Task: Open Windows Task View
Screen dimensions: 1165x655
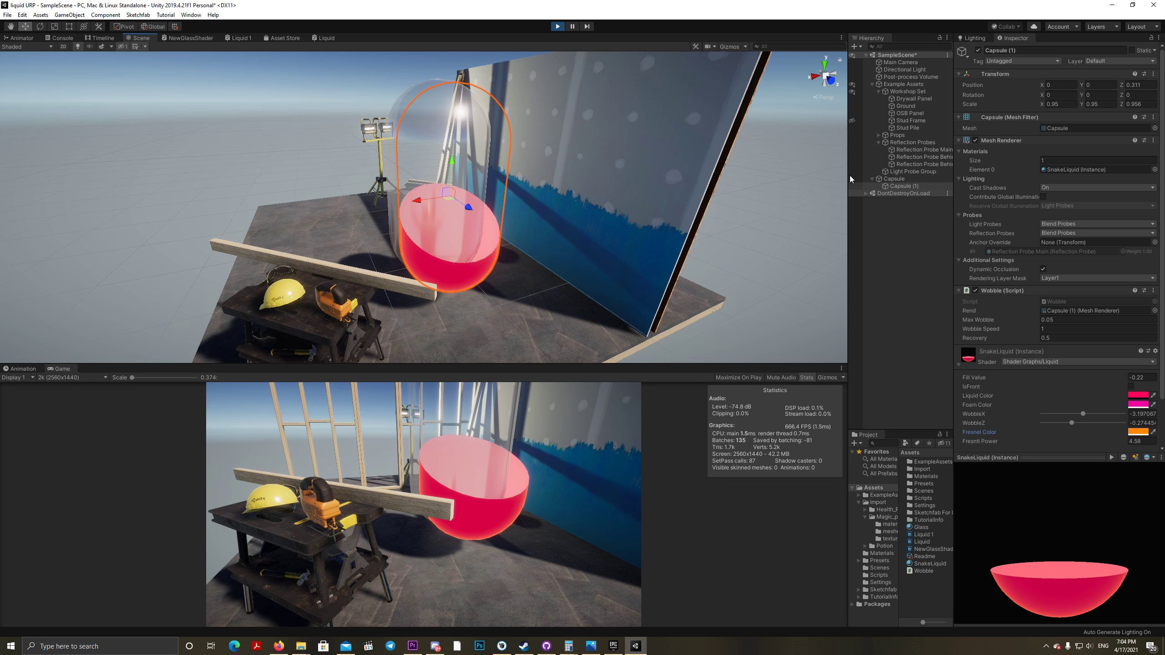Action: (x=211, y=646)
